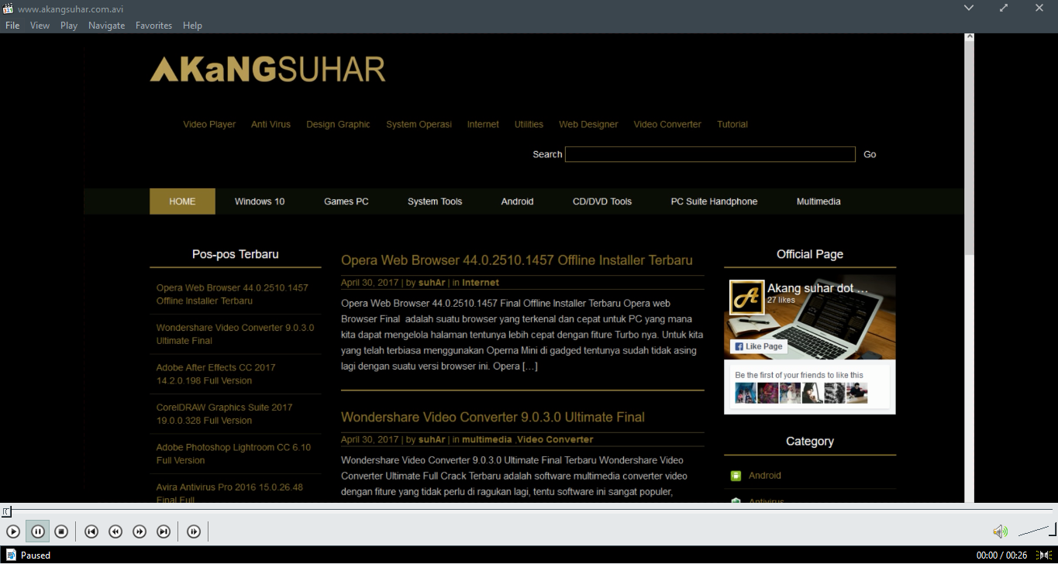Open the Favorites menu

coord(153,26)
